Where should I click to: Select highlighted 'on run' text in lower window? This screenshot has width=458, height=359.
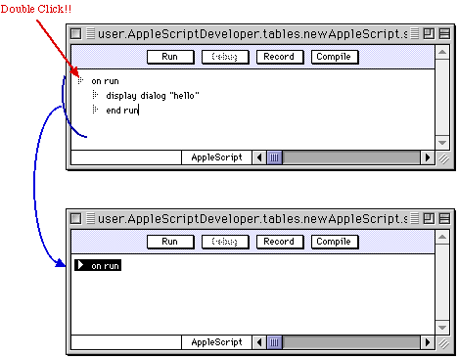click(105, 266)
